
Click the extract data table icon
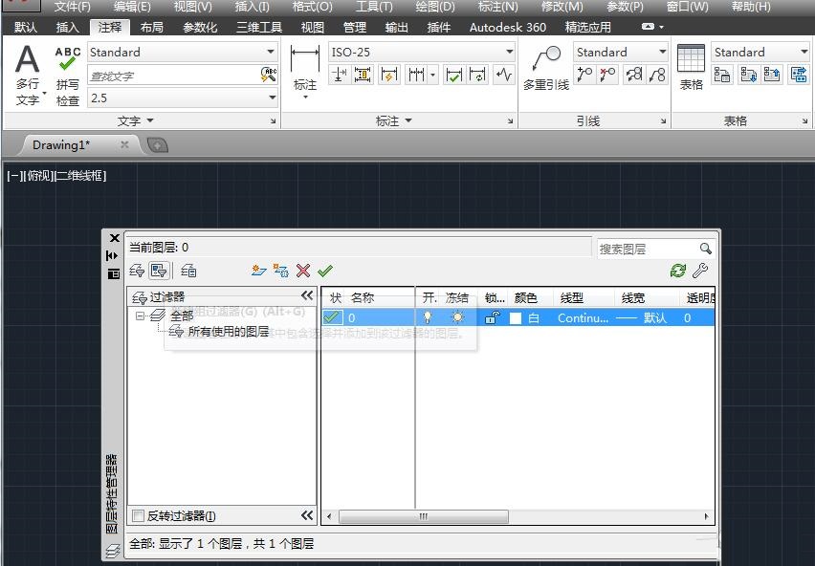coord(722,75)
